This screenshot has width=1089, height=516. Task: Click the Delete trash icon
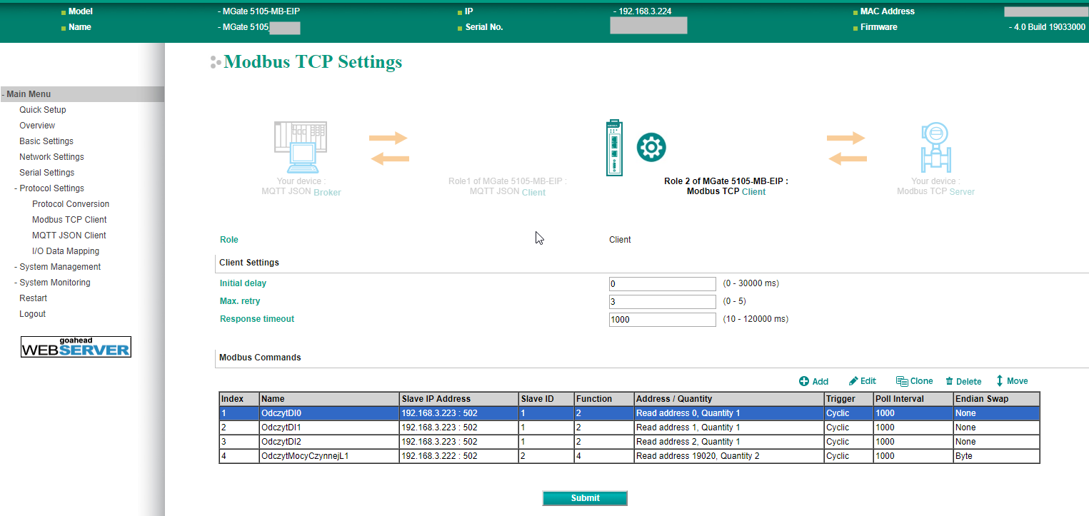[x=950, y=382]
